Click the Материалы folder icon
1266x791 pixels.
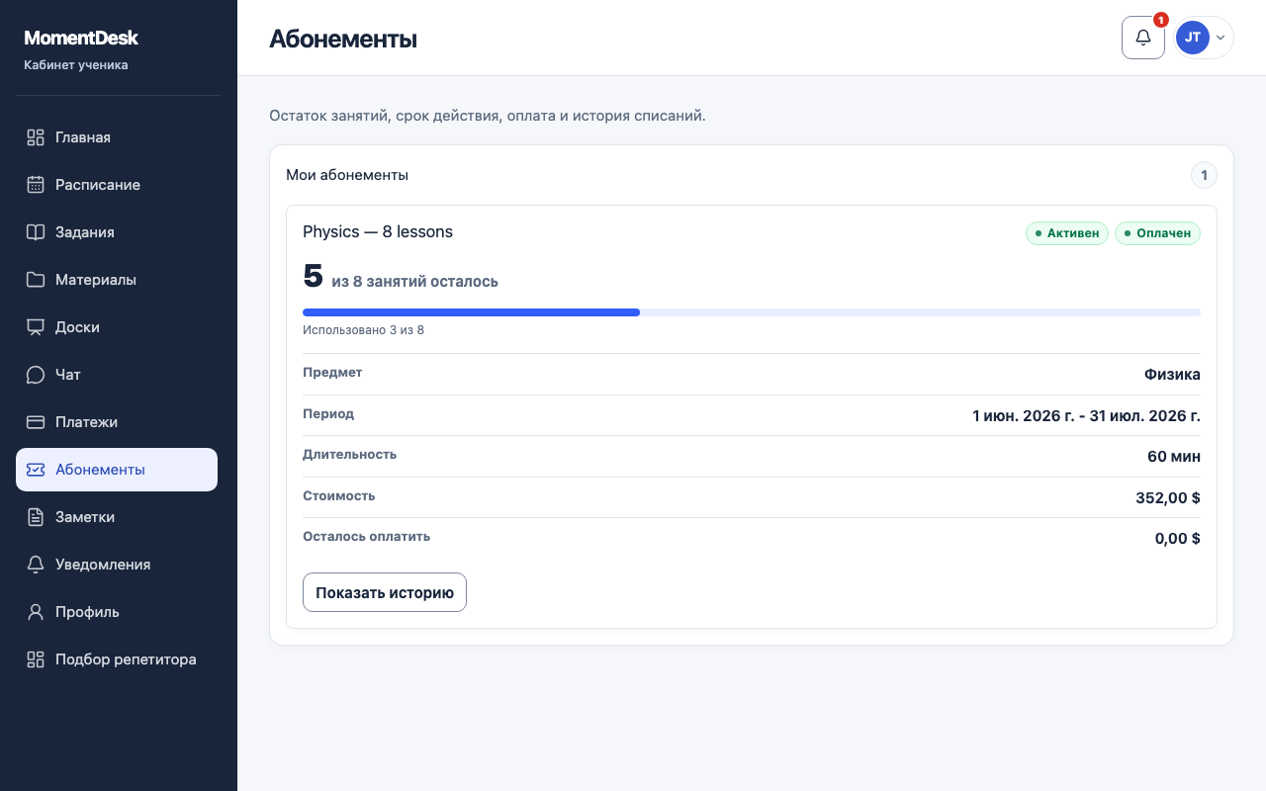click(x=36, y=280)
